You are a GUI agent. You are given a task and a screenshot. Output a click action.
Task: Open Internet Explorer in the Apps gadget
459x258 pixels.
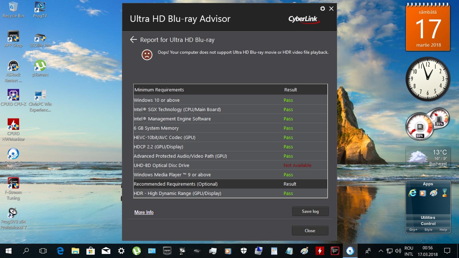[413, 193]
